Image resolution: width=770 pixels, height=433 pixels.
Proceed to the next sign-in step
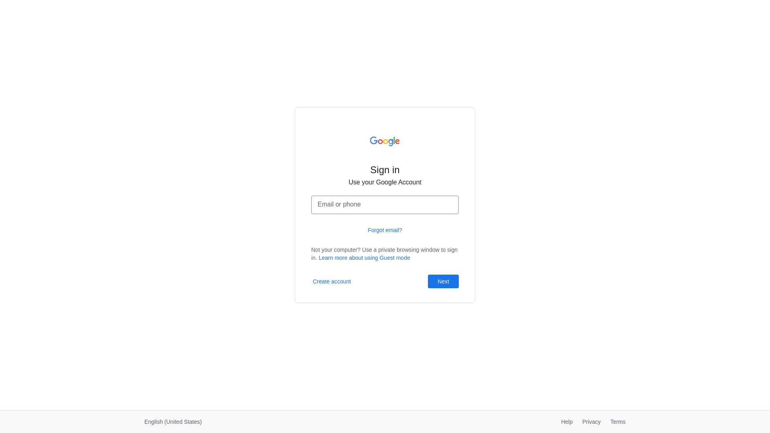click(x=443, y=281)
